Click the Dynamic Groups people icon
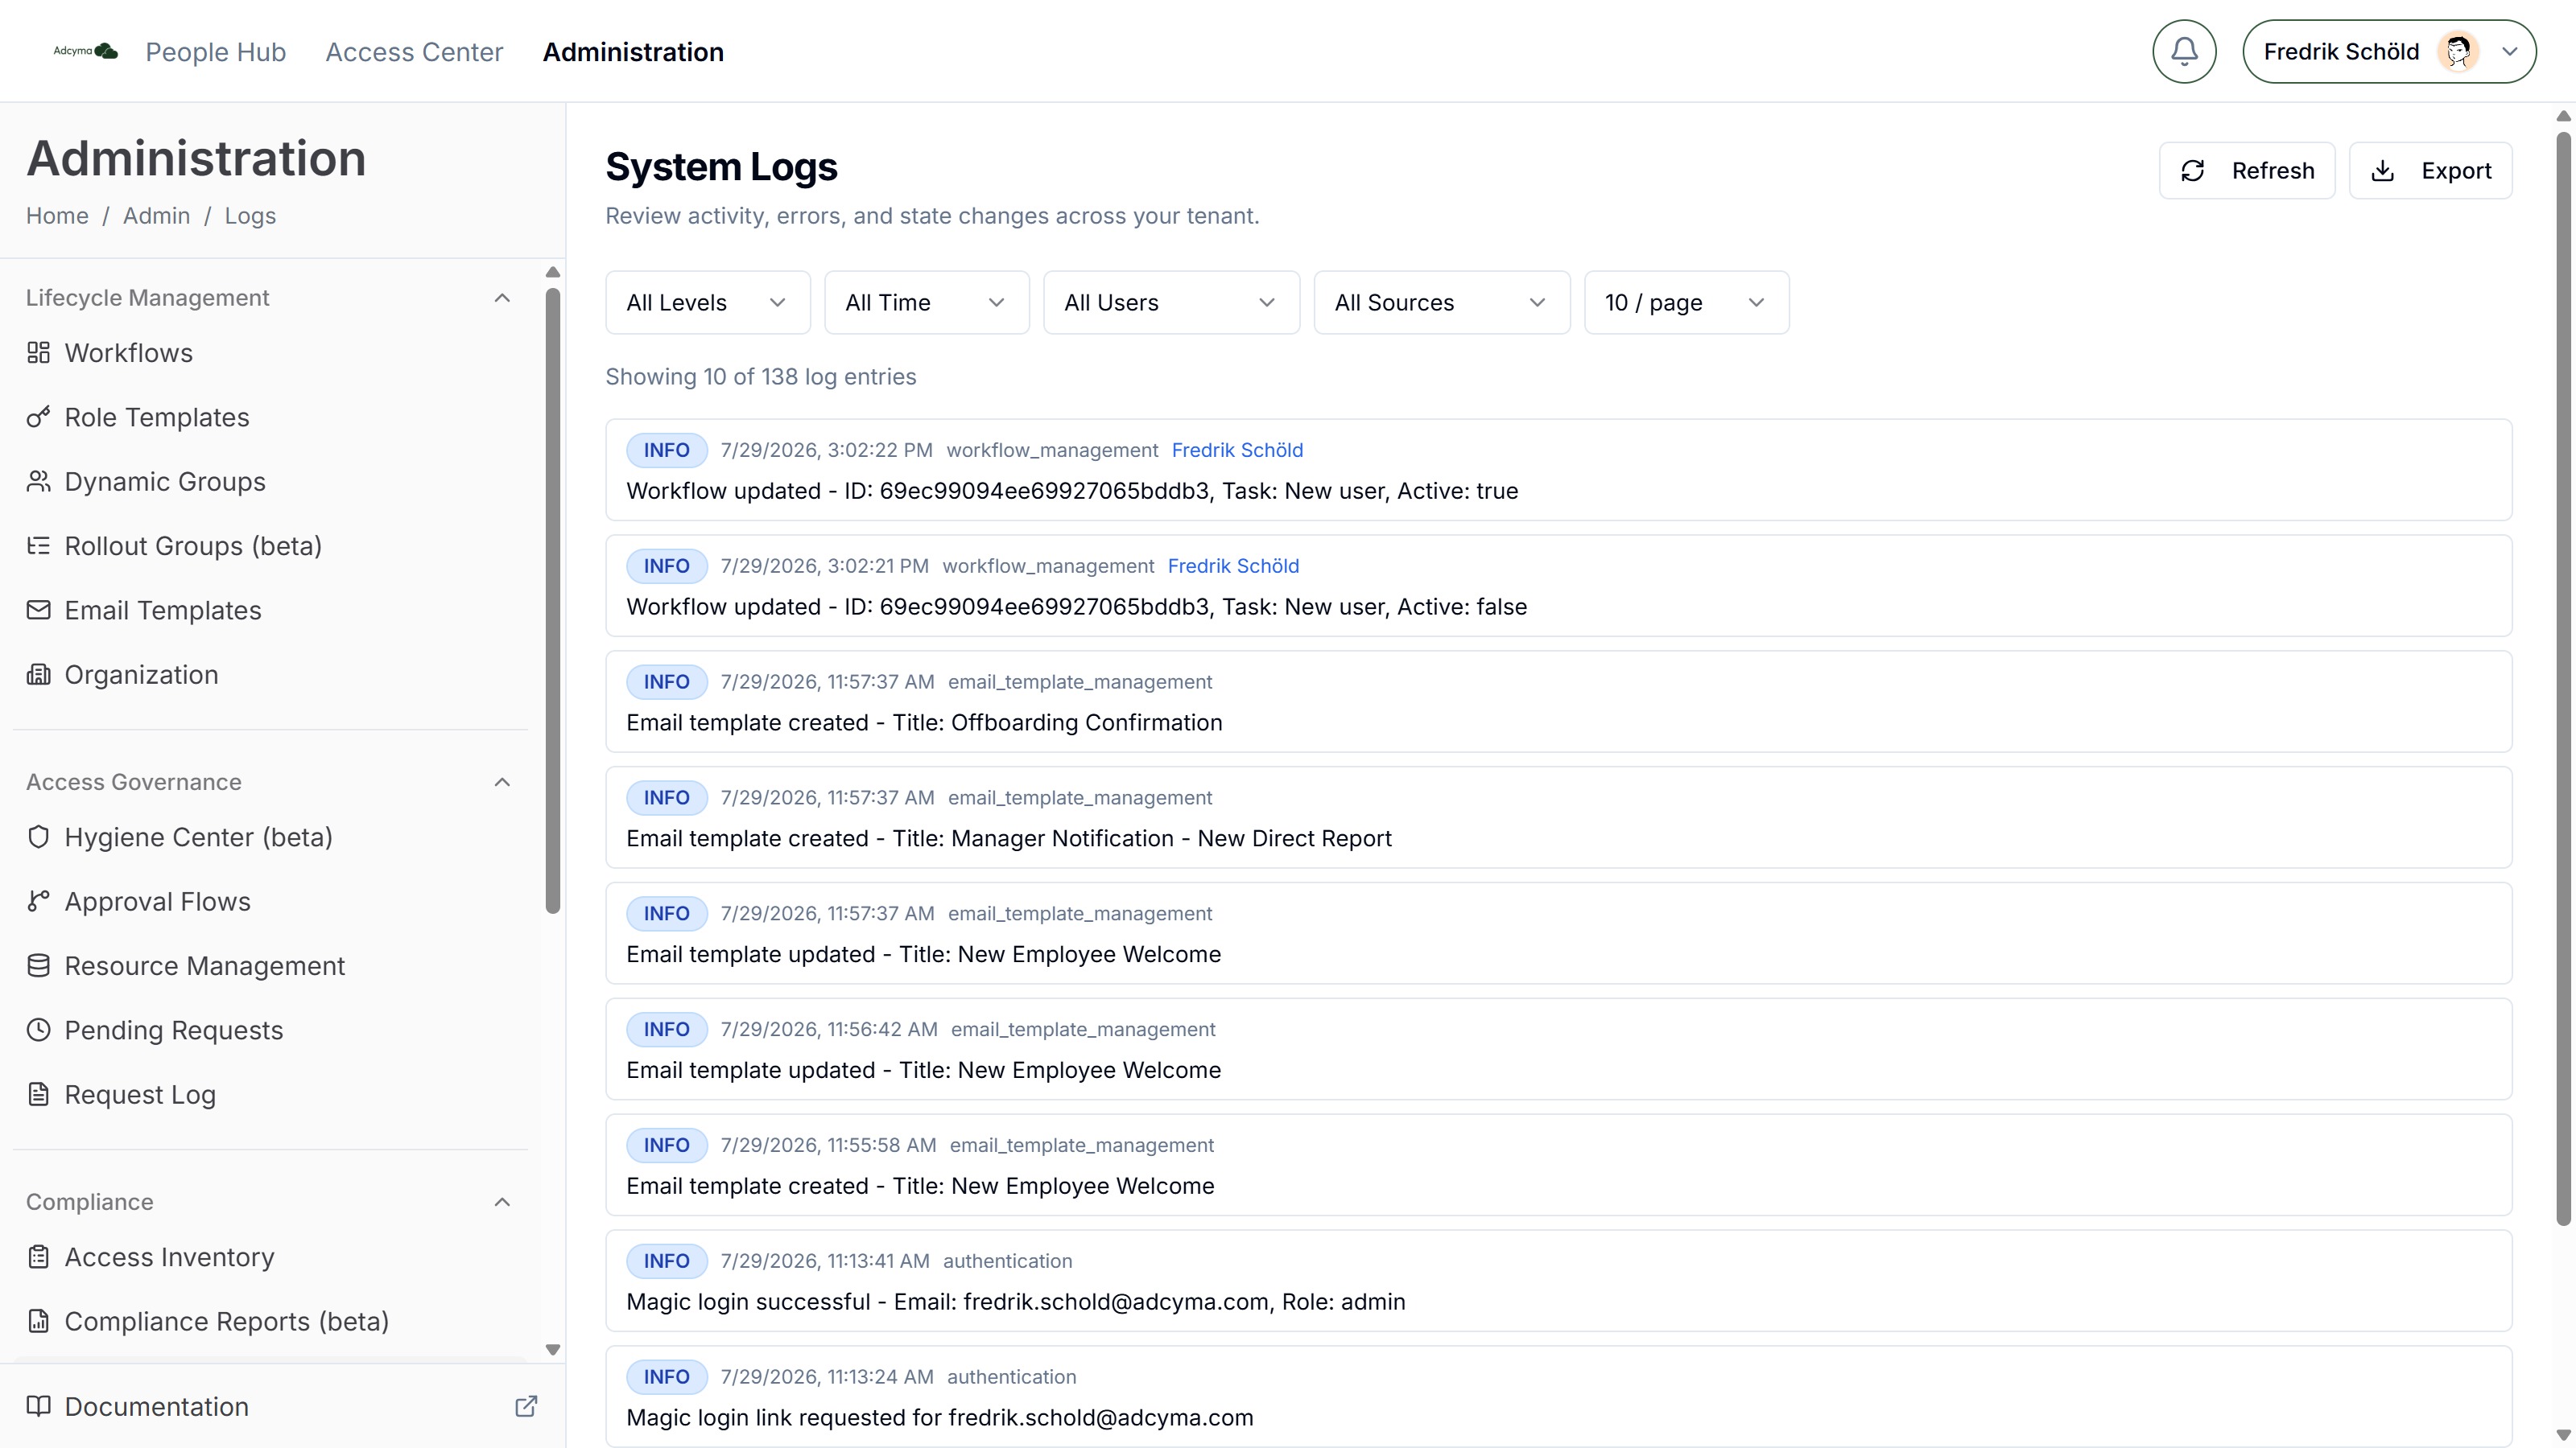This screenshot has height=1448, width=2576. (x=38, y=482)
